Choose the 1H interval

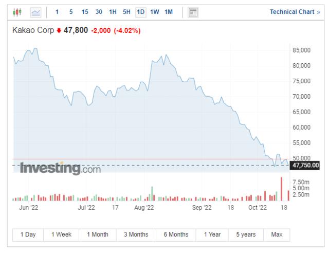pos(113,12)
